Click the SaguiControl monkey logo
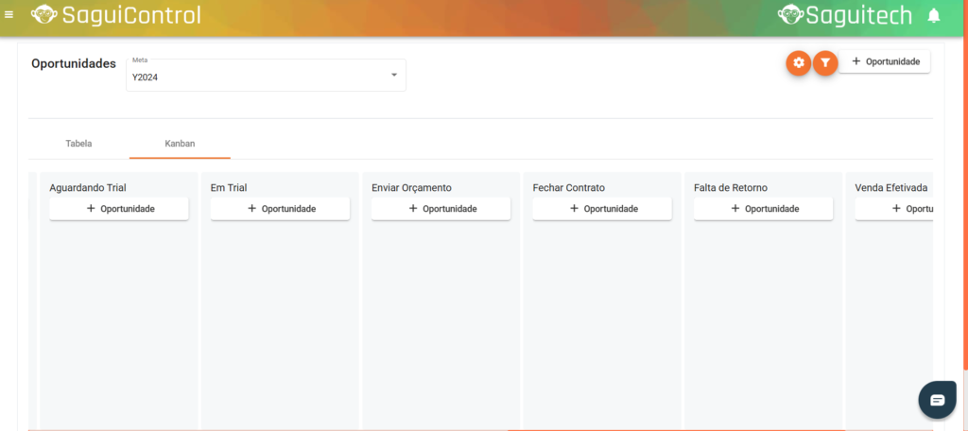The image size is (968, 431). pyautogui.click(x=43, y=15)
